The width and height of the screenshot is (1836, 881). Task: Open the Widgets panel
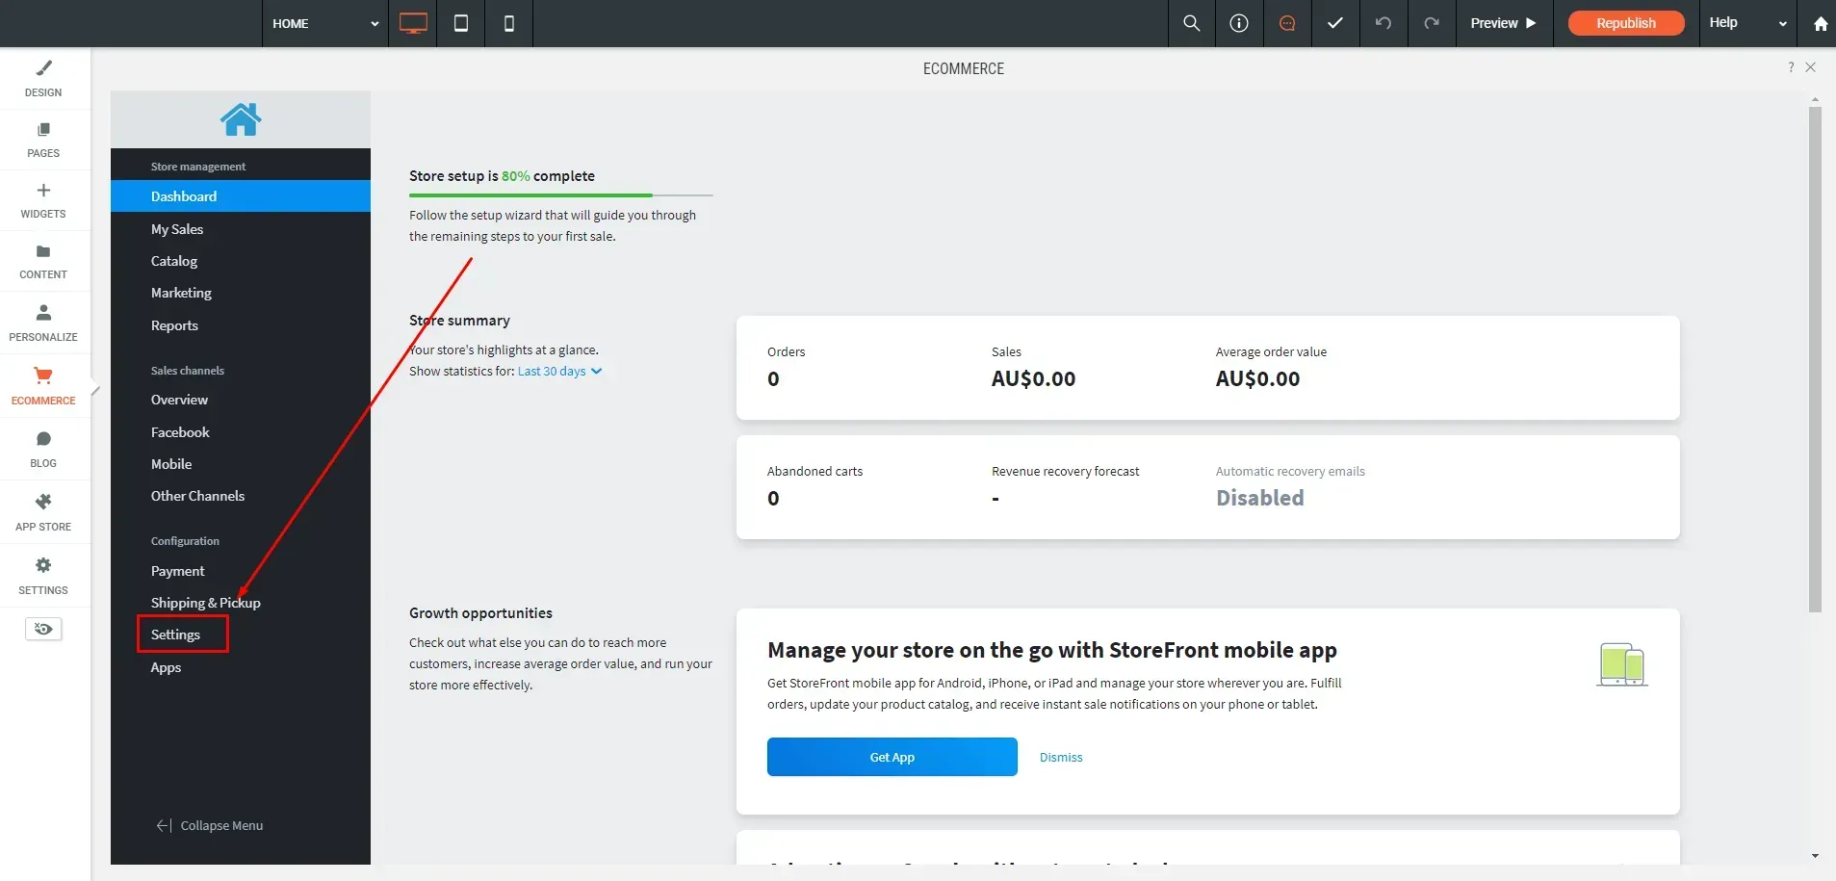(43, 200)
